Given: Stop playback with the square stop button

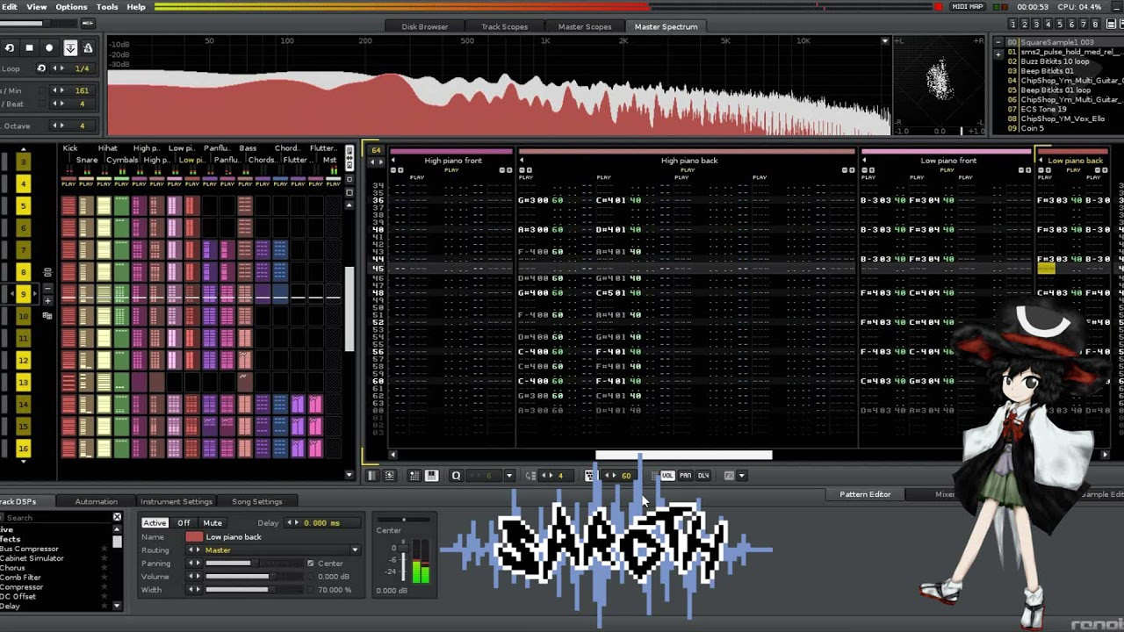Looking at the screenshot, I should tap(29, 48).
